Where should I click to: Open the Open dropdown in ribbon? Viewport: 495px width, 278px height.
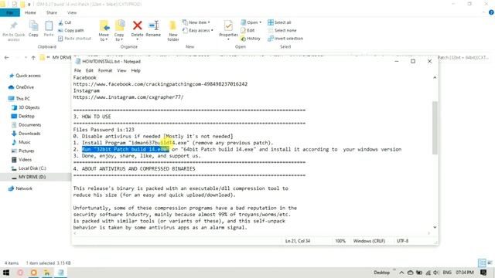click(251, 22)
